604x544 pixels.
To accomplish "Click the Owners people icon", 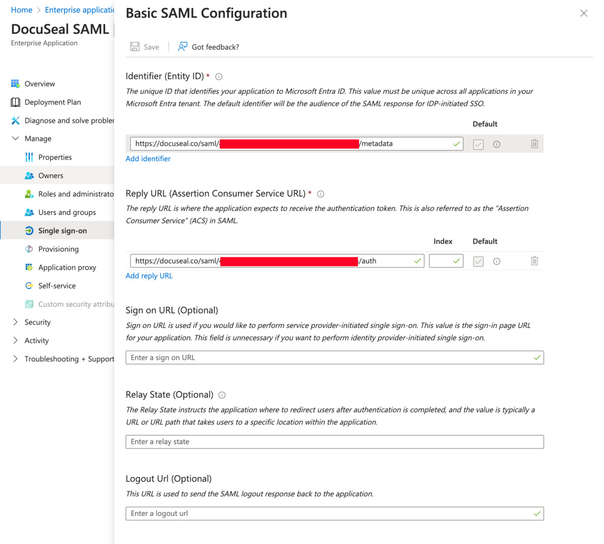I will point(29,176).
